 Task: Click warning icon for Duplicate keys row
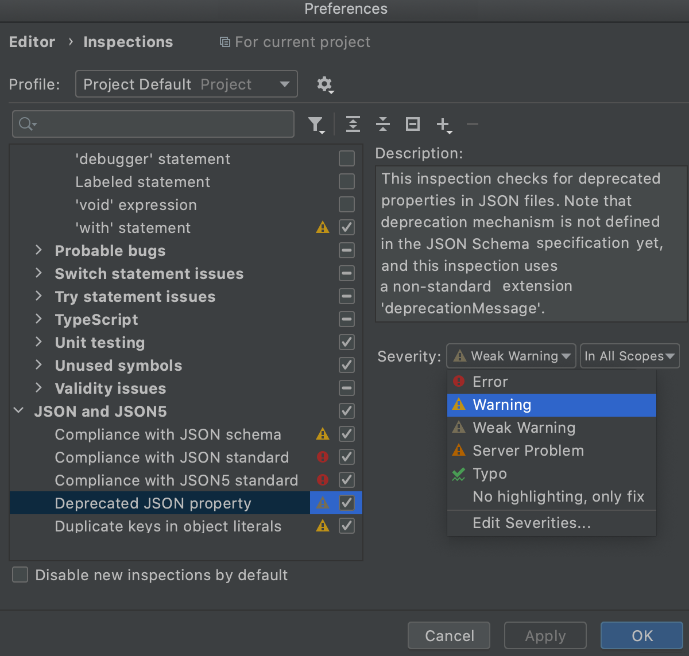click(x=323, y=526)
